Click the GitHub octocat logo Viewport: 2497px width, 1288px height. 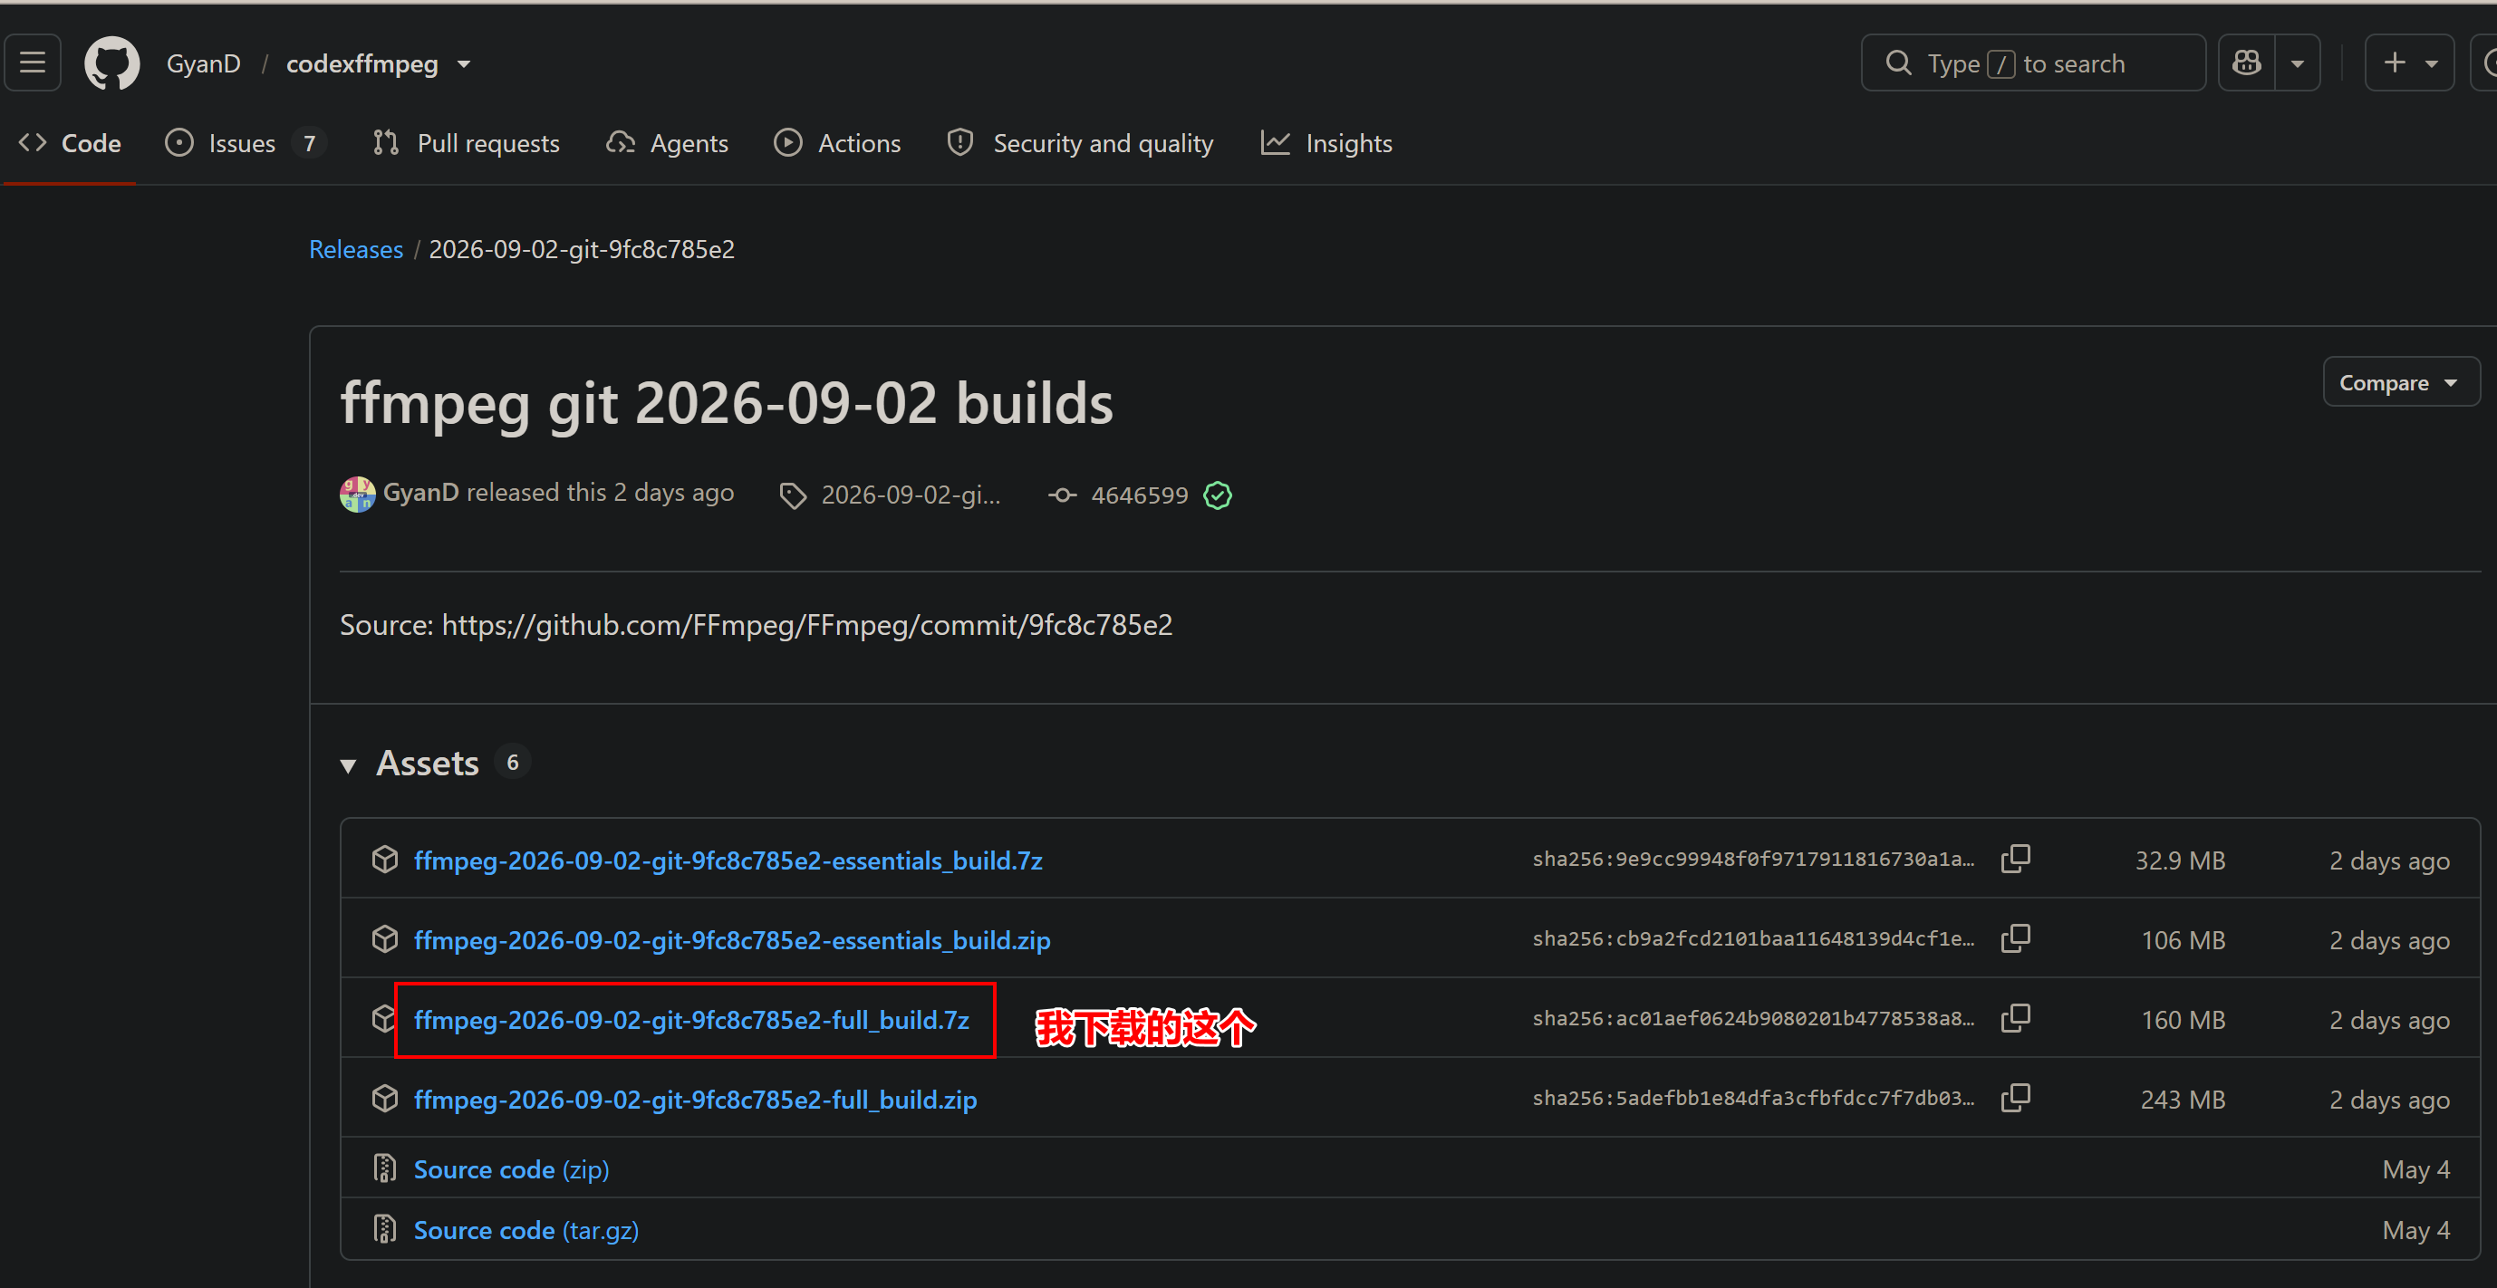pos(112,64)
